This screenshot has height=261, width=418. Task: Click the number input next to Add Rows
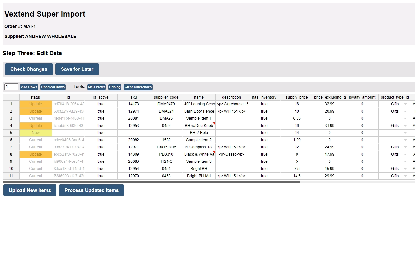[x=11, y=86]
